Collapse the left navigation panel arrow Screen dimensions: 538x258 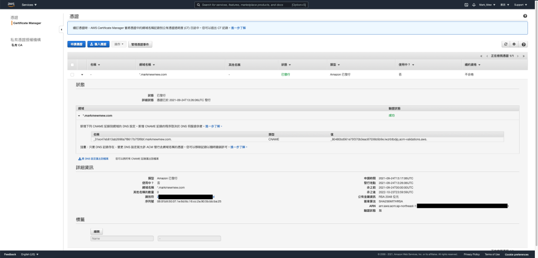(61, 30)
